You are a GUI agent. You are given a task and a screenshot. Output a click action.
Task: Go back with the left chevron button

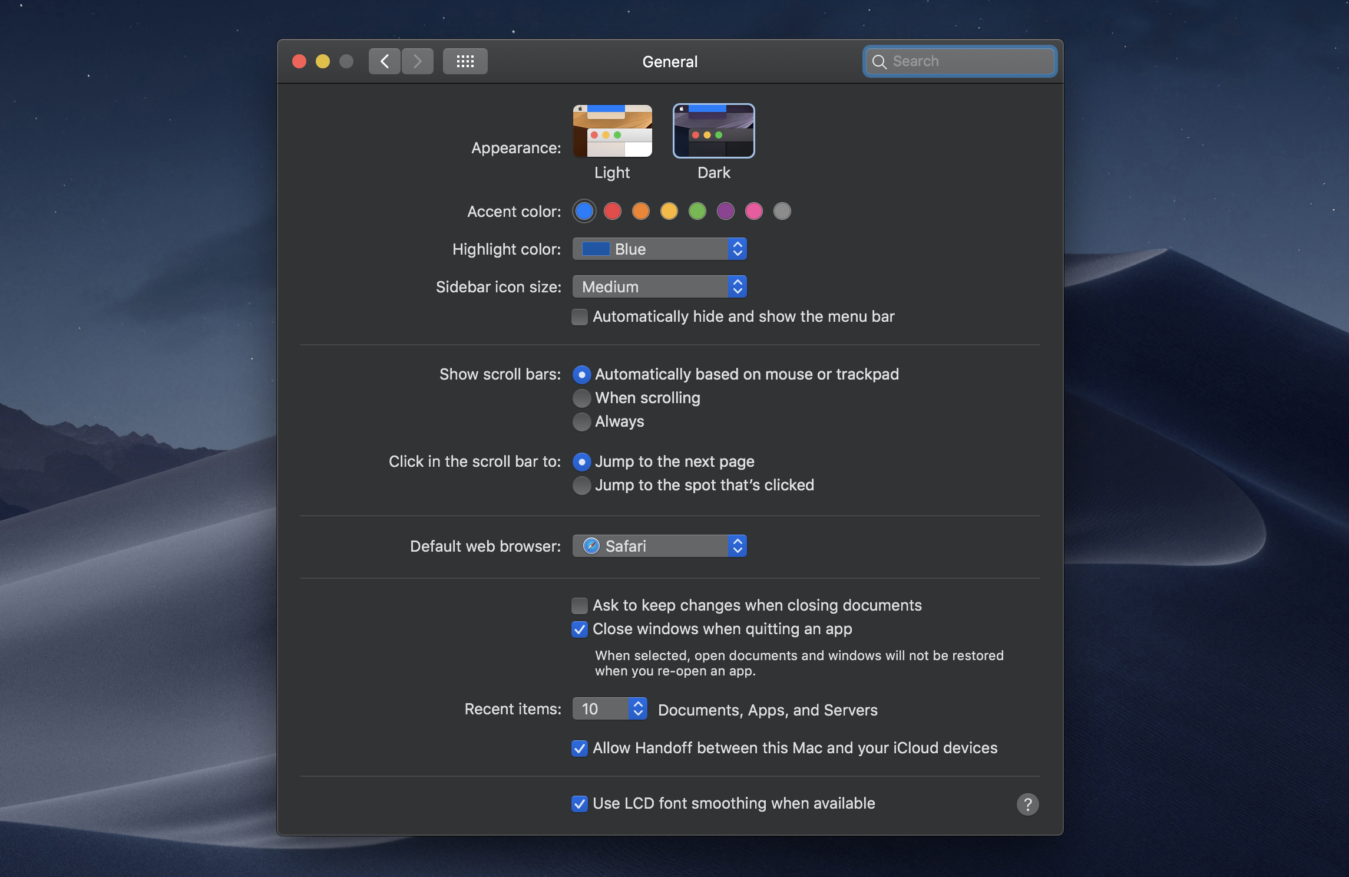click(385, 61)
